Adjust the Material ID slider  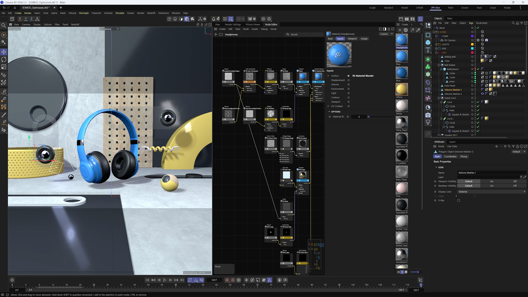369,117
